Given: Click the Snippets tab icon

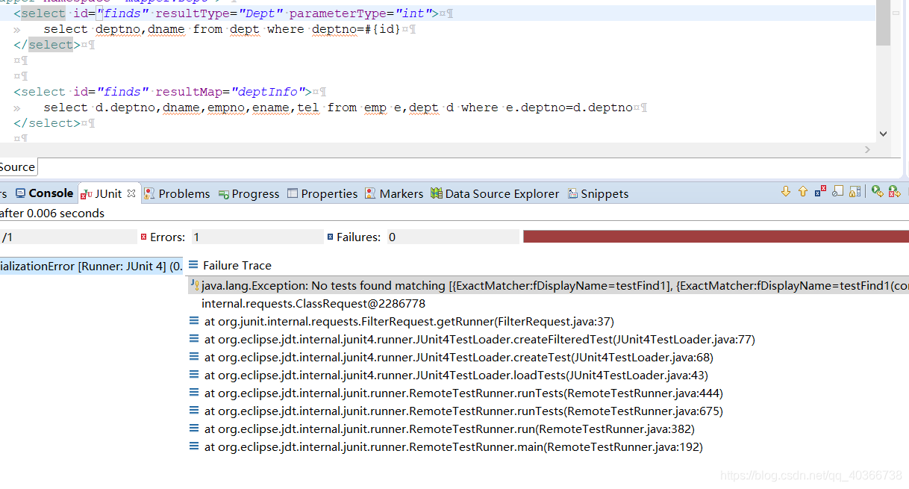Looking at the screenshot, I should (572, 193).
